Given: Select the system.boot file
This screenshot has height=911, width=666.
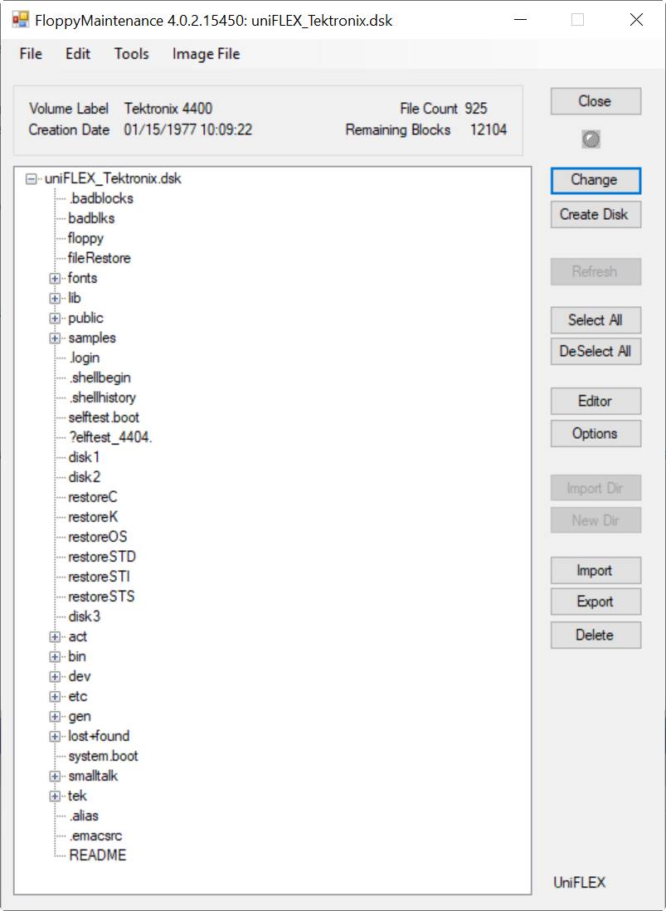Looking at the screenshot, I should tap(103, 756).
